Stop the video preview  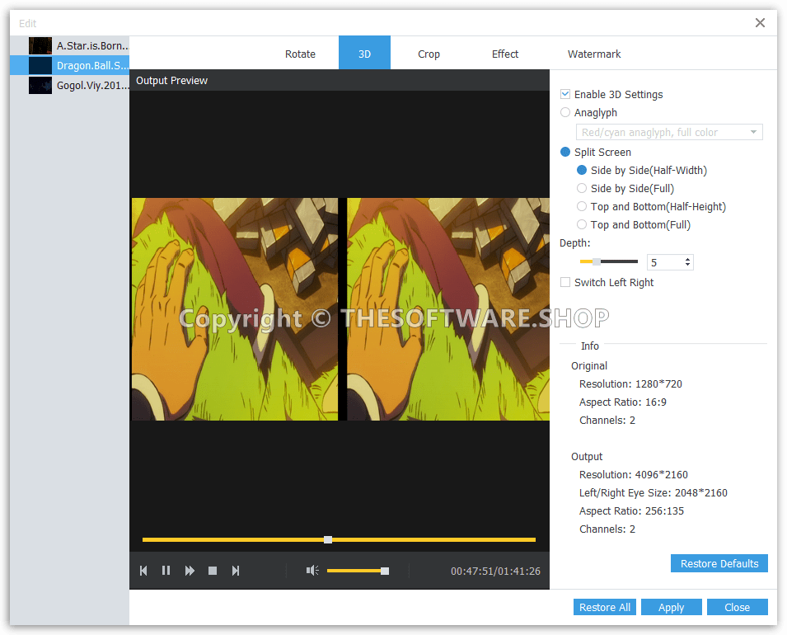[213, 571]
